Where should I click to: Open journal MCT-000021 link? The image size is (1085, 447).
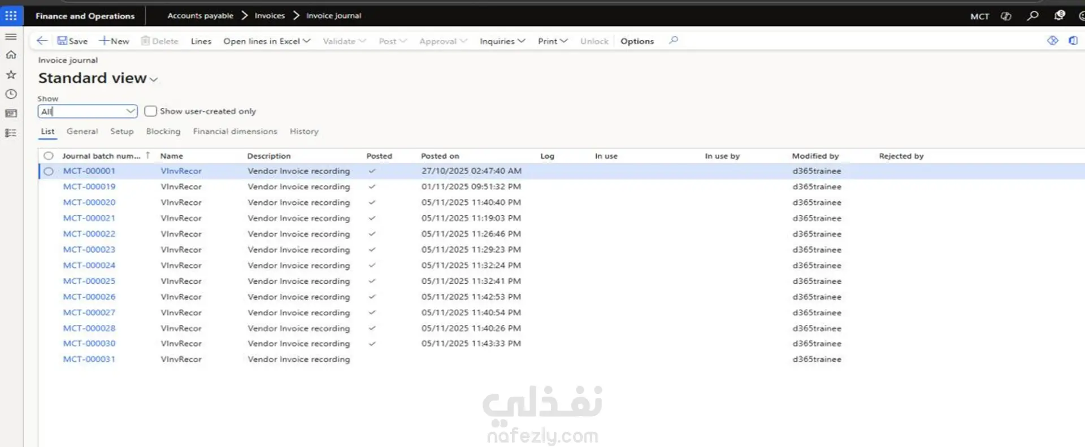click(89, 218)
